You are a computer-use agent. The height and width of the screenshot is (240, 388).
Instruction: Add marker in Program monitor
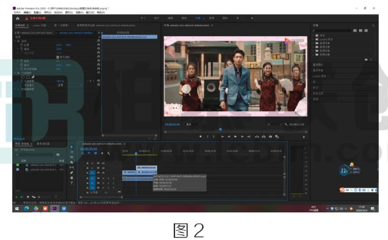[x=200, y=137]
